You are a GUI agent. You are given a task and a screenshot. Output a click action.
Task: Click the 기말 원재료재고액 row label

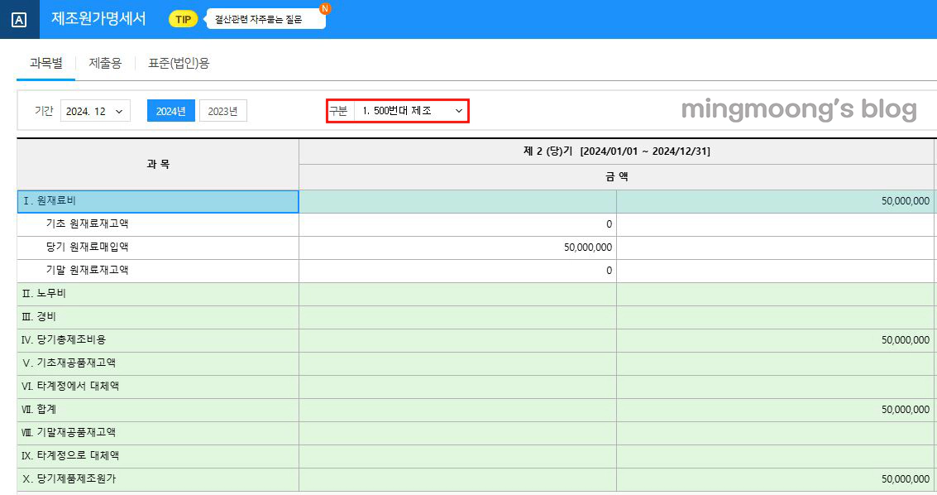[x=87, y=270]
